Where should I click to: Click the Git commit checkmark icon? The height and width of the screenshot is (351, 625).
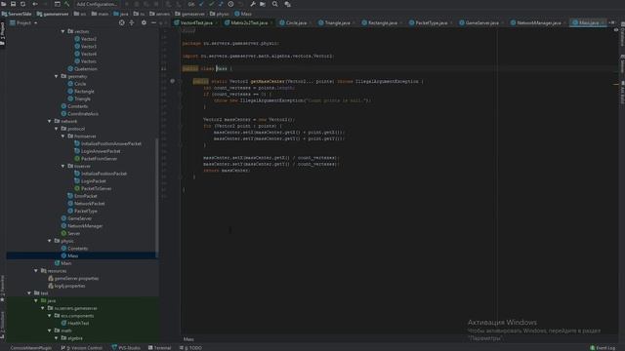(x=211, y=4)
